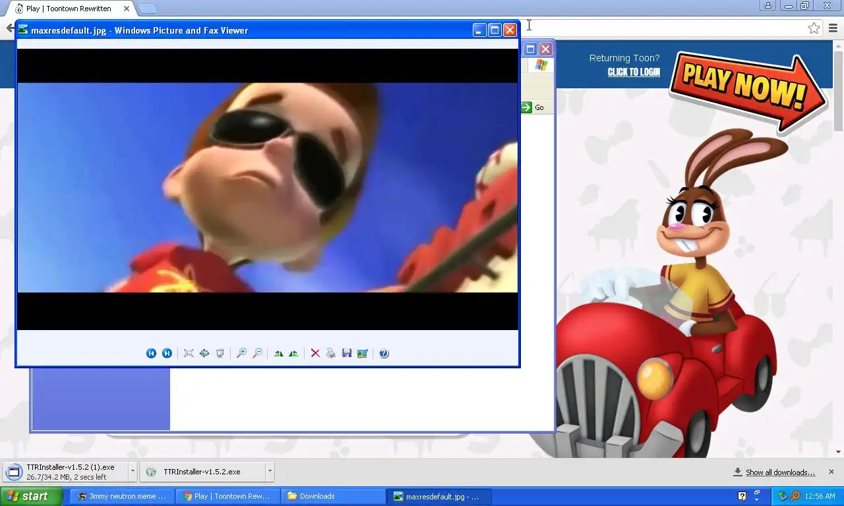Go to the next image in Picture Viewer
Viewport: 844px width, 506px height.
(x=167, y=353)
